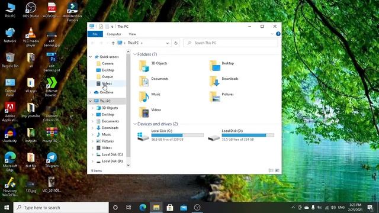Collapse Devices and drives (2) group

[135, 124]
